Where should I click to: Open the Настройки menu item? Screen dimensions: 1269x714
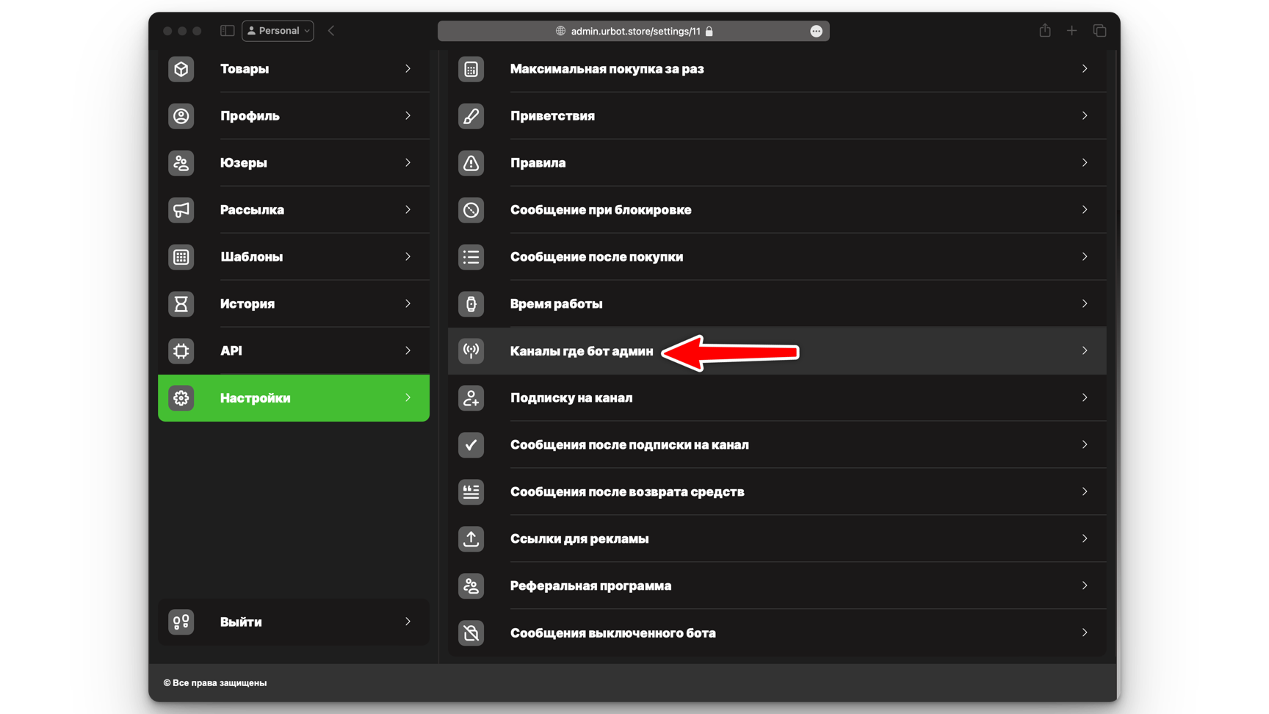tap(293, 398)
